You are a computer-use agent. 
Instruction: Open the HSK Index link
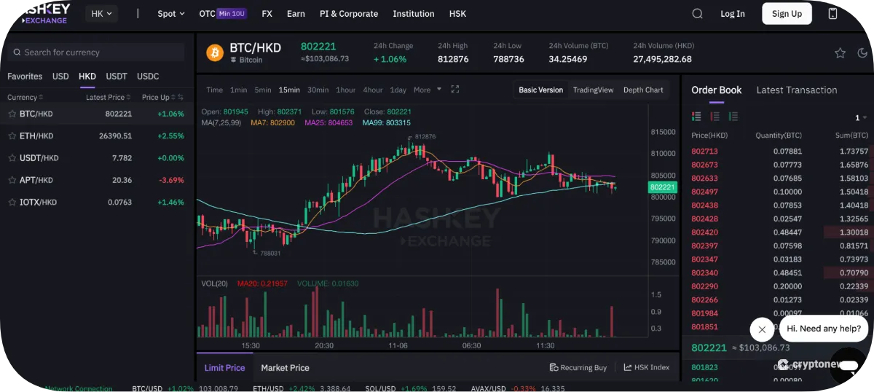coord(647,368)
